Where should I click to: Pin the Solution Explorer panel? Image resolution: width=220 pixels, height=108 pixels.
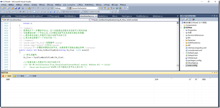[215, 16]
